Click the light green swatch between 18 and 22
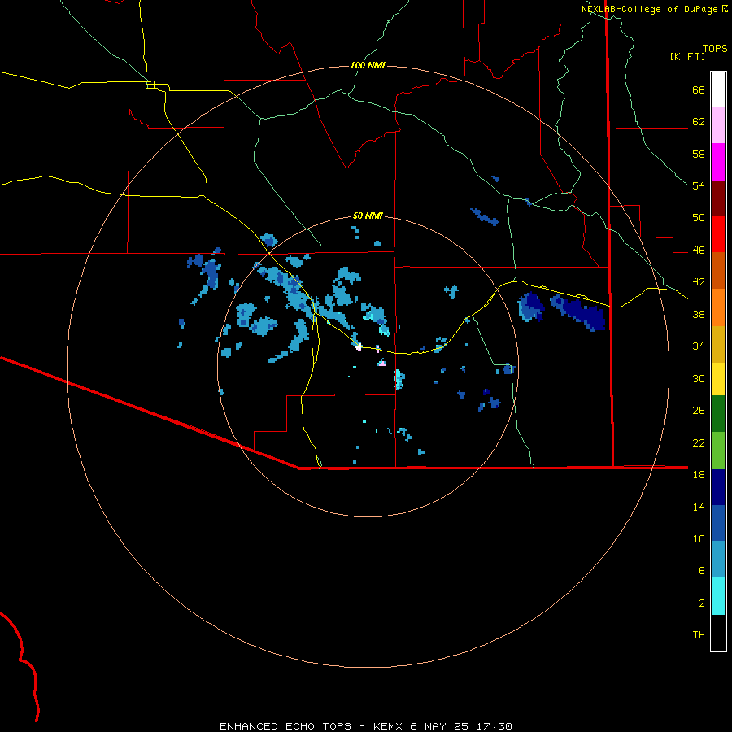 click(718, 451)
